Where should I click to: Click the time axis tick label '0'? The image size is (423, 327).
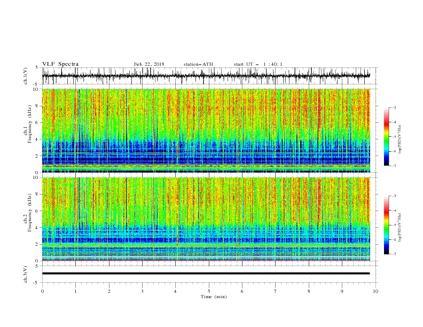tap(42, 291)
